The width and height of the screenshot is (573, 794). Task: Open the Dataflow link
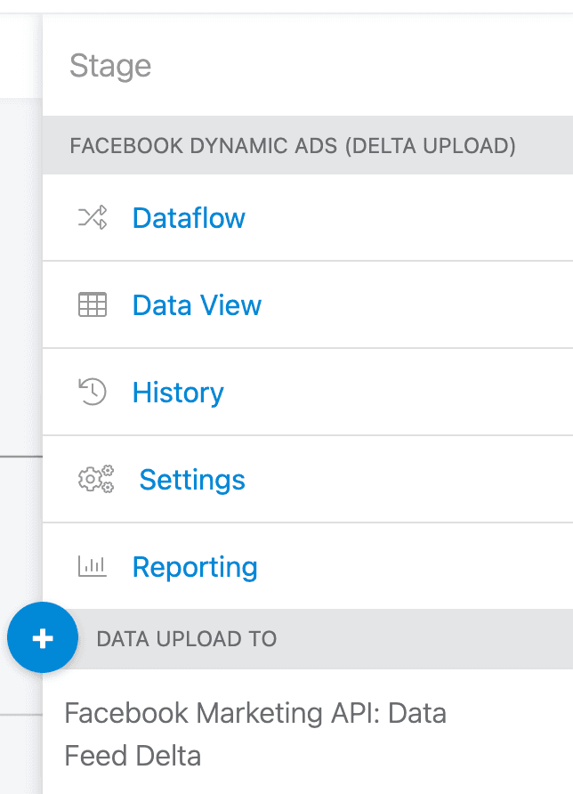point(189,218)
